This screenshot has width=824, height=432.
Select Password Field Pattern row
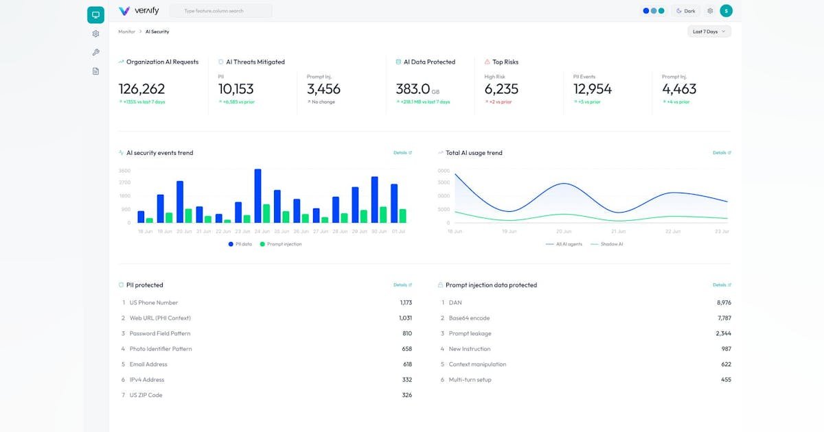266,333
